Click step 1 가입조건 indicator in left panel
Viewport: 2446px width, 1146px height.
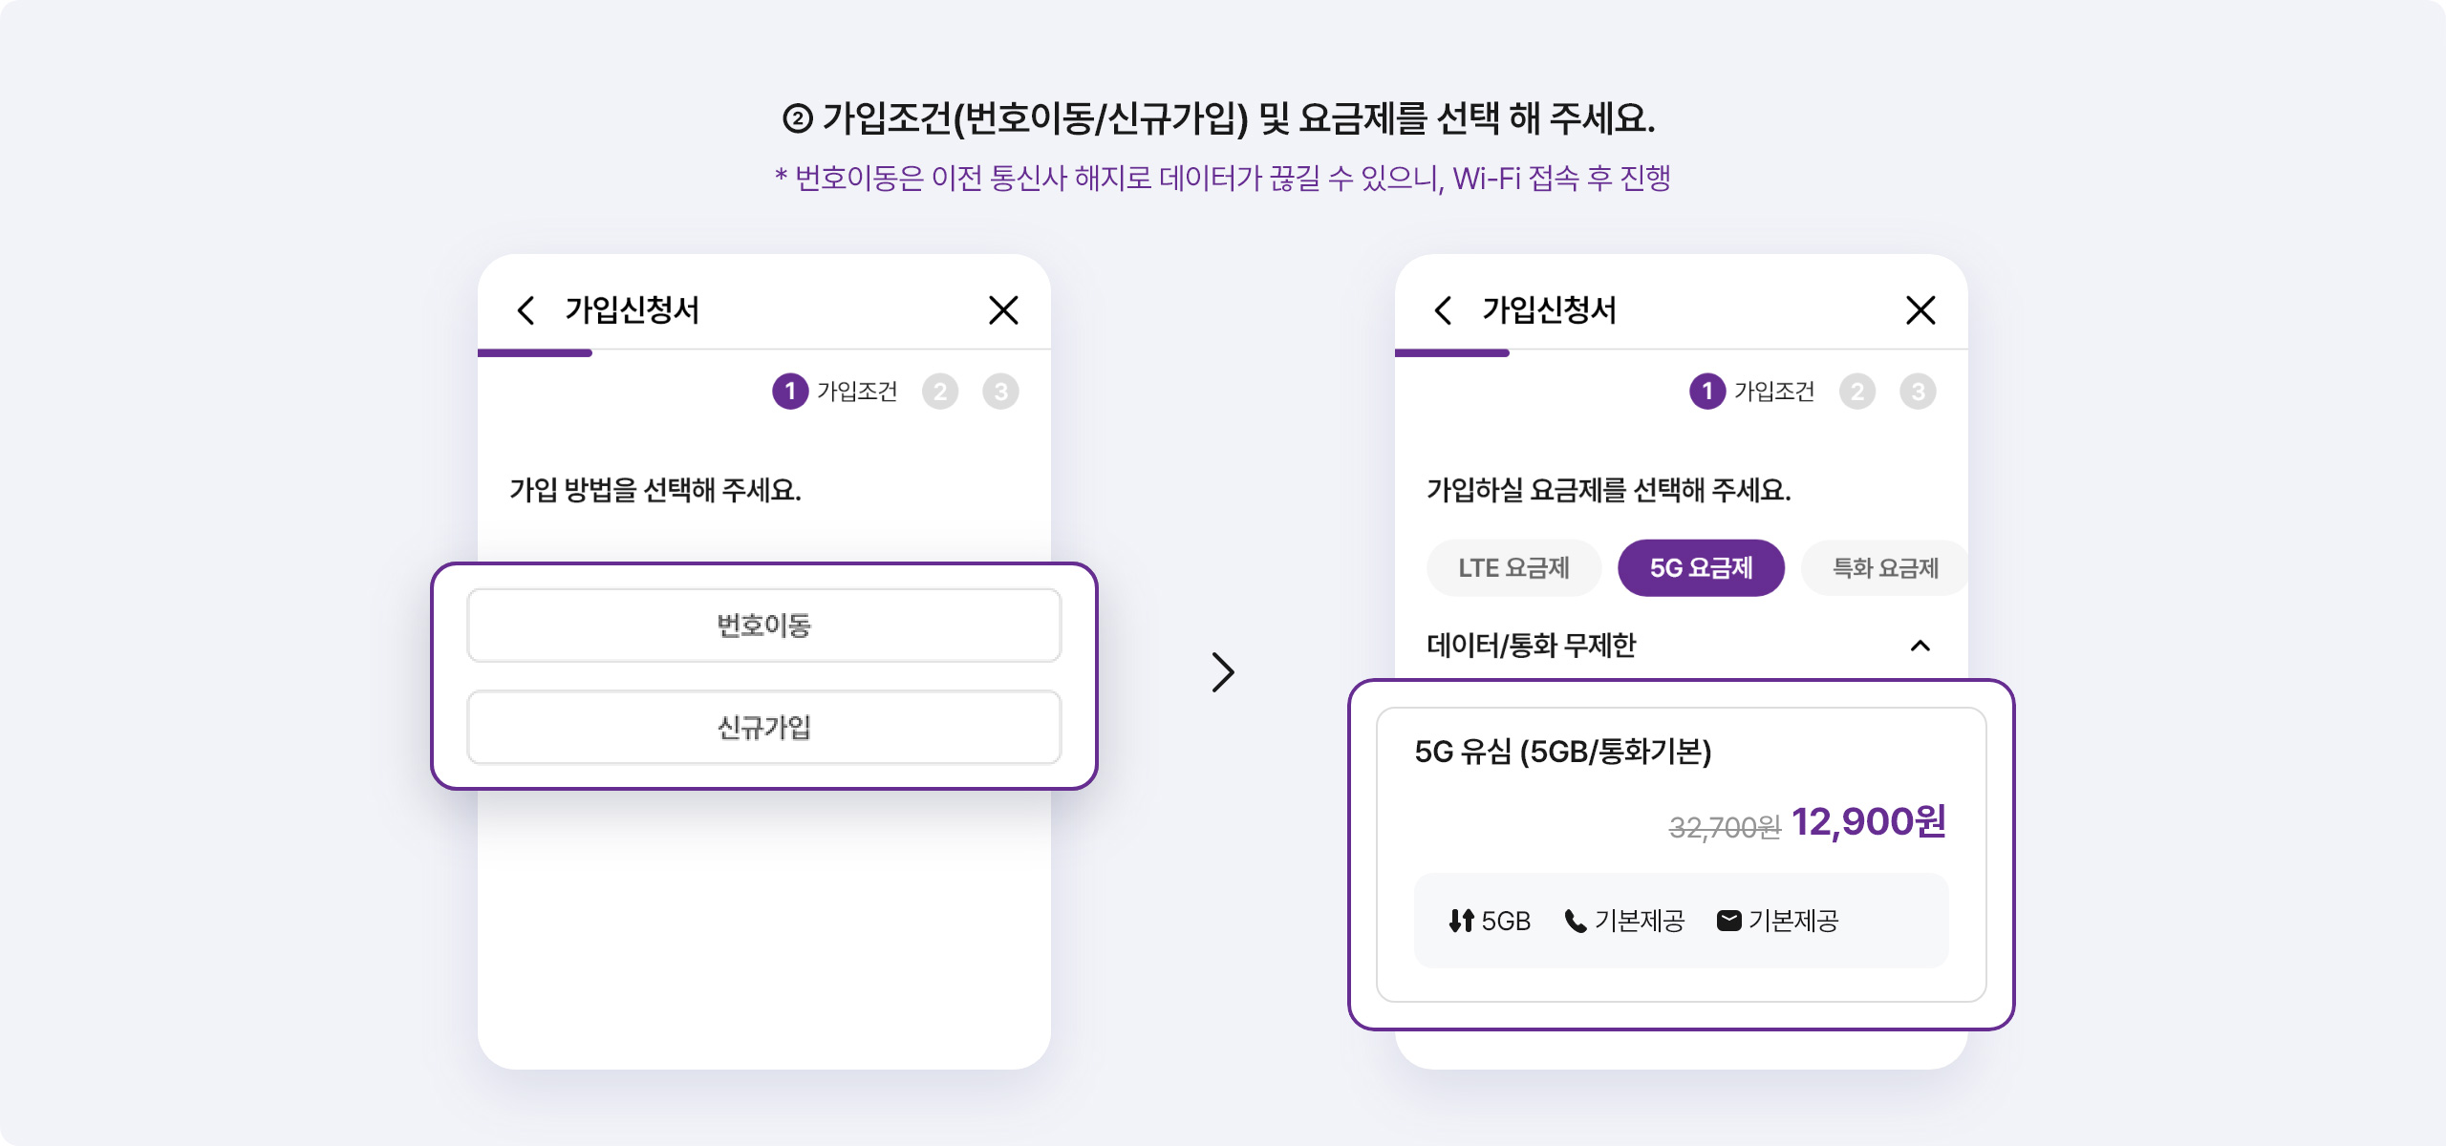coord(835,392)
